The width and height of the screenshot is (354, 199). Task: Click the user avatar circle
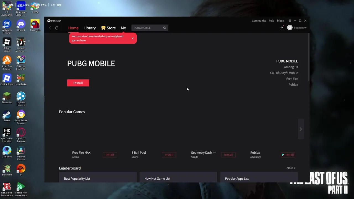click(290, 28)
